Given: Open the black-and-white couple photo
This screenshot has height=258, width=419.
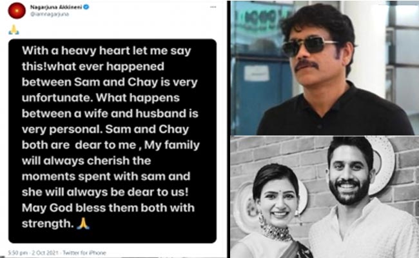Looking at the screenshot, I should [325, 197].
